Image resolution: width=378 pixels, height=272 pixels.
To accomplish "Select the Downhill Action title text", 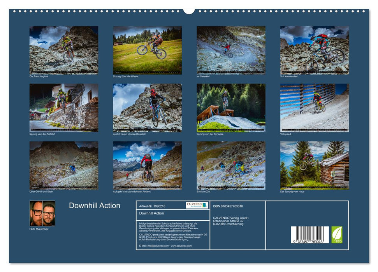I will [94, 206].
